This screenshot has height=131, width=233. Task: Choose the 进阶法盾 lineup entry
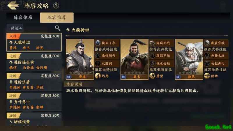(34, 82)
